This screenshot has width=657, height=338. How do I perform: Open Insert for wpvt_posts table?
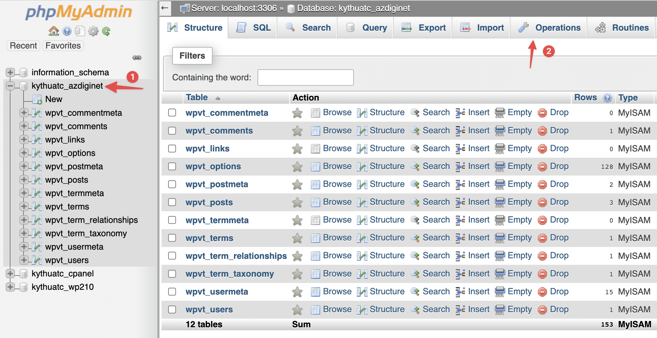[478, 202]
